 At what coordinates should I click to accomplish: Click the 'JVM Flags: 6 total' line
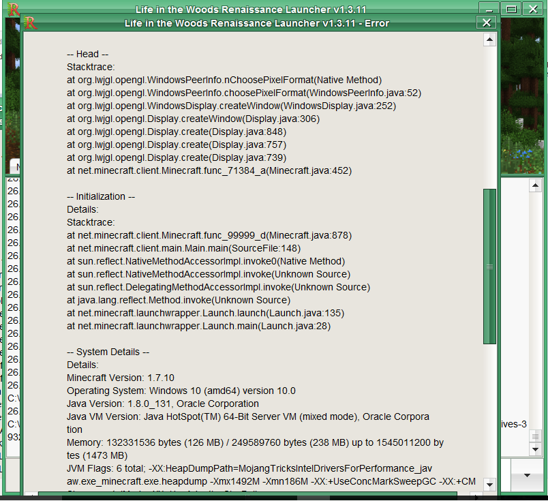(x=249, y=468)
